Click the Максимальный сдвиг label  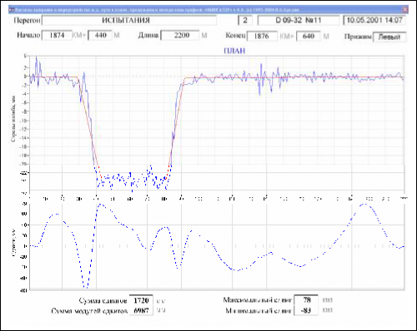pyautogui.click(x=258, y=300)
